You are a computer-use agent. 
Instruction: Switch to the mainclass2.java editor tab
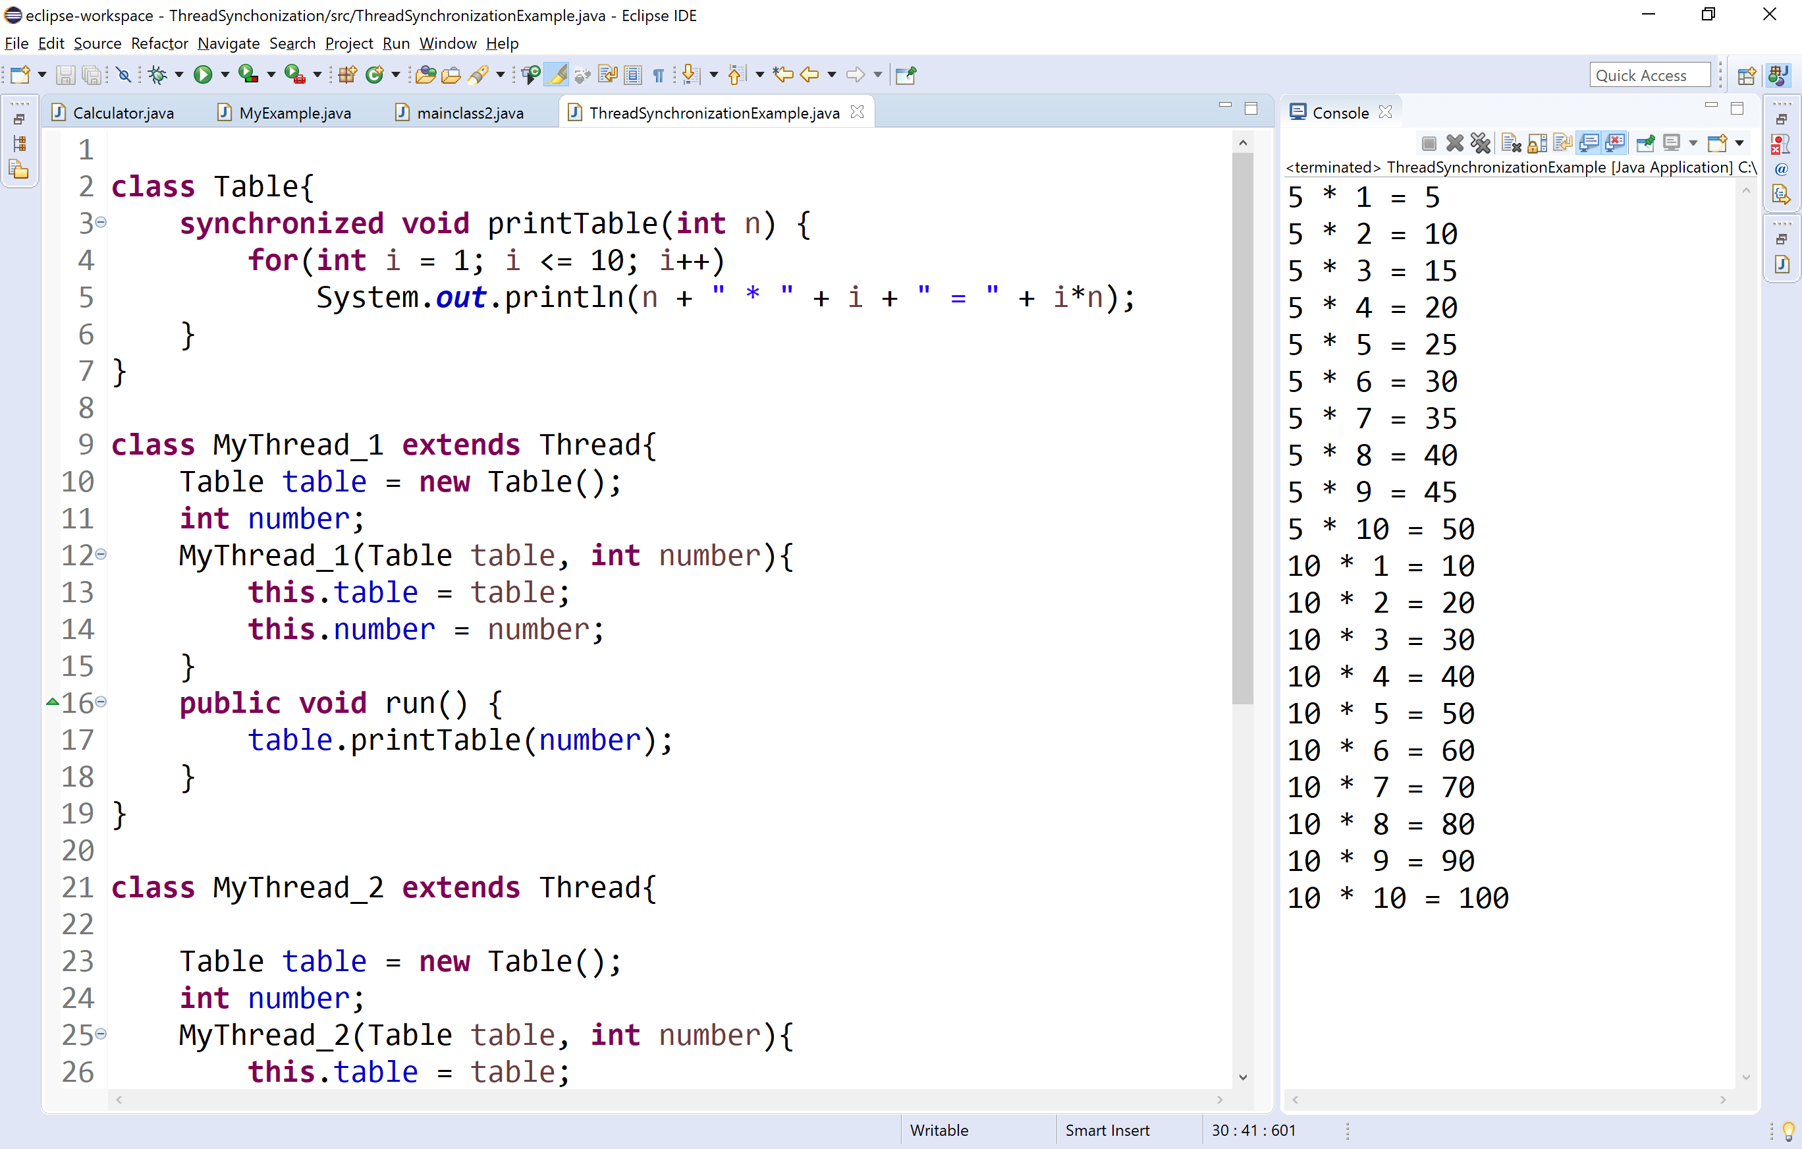(x=469, y=113)
